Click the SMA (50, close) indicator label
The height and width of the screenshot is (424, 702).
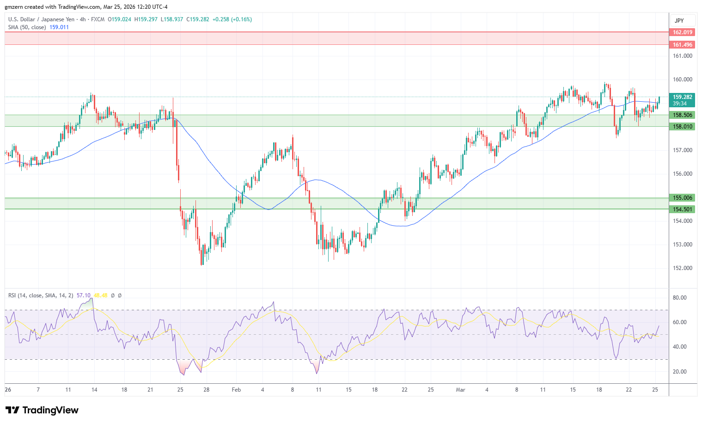coord(27,27)
